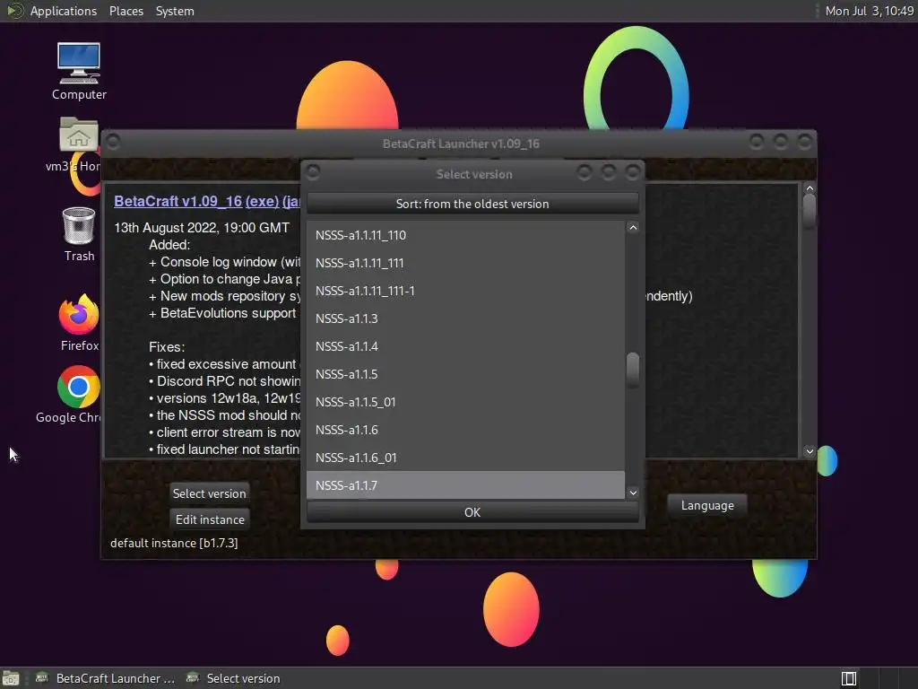Minimize the BetaCraft Launcher window
The image size is (918, 689).
[x=757, y=142]
